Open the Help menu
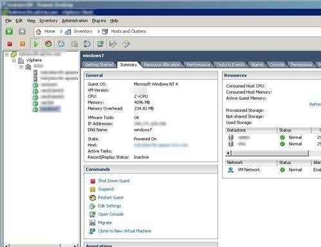This screenshot has height=247, width=321. click(x=115, y=21)
